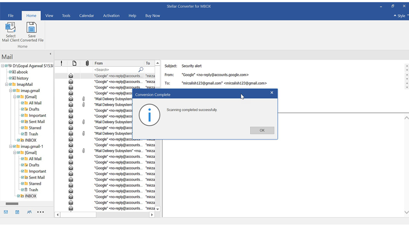The image size is (409, 230).
Task: Uncheck Starred checkbox under imap.gmail-1
Action: 22,184
